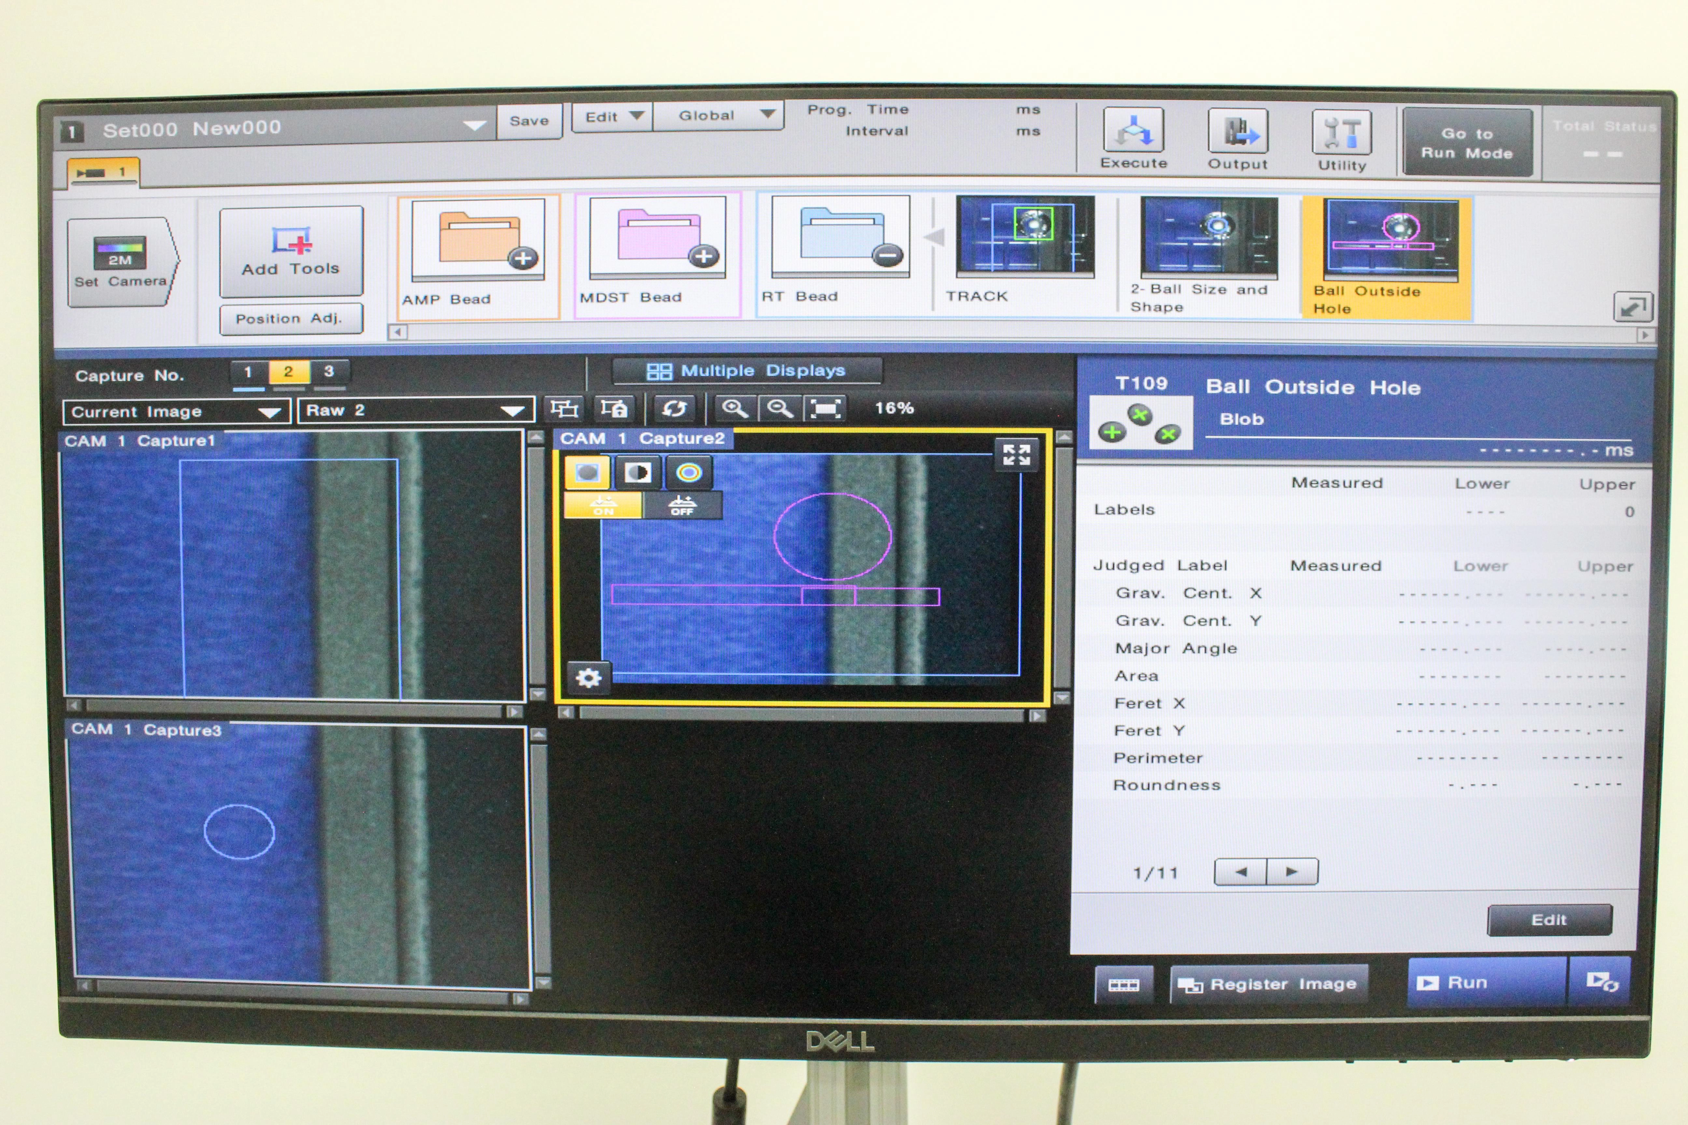Open the Raw 2 image dropdown
Viewport: 1688px width, 1125px height.
(x=415, y=410)
